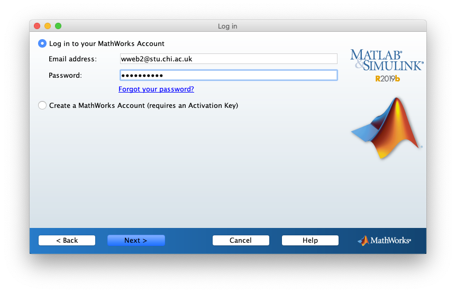The height and width of the screenshot is (293, 456).
Task: Minimize the Log in window
Action: pyautogui.click(x=48, y=26)
